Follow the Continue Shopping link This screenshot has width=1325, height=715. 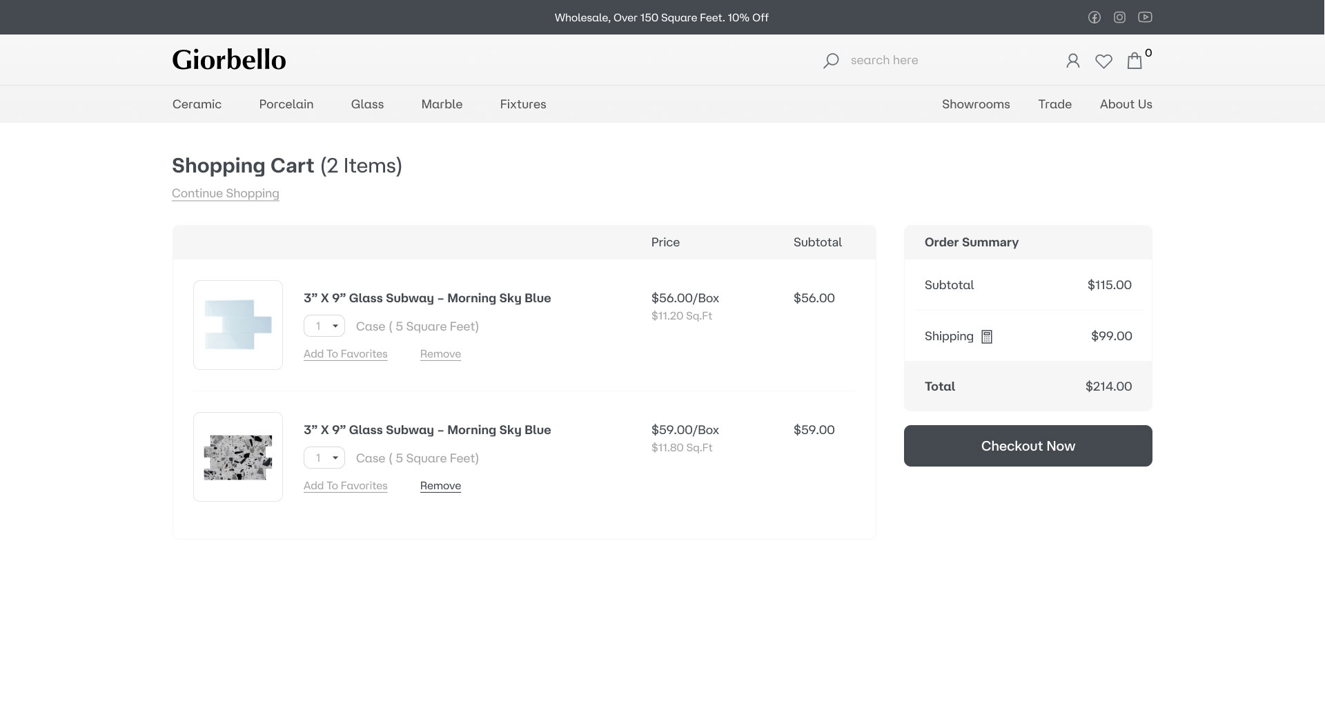coord(225,193)
